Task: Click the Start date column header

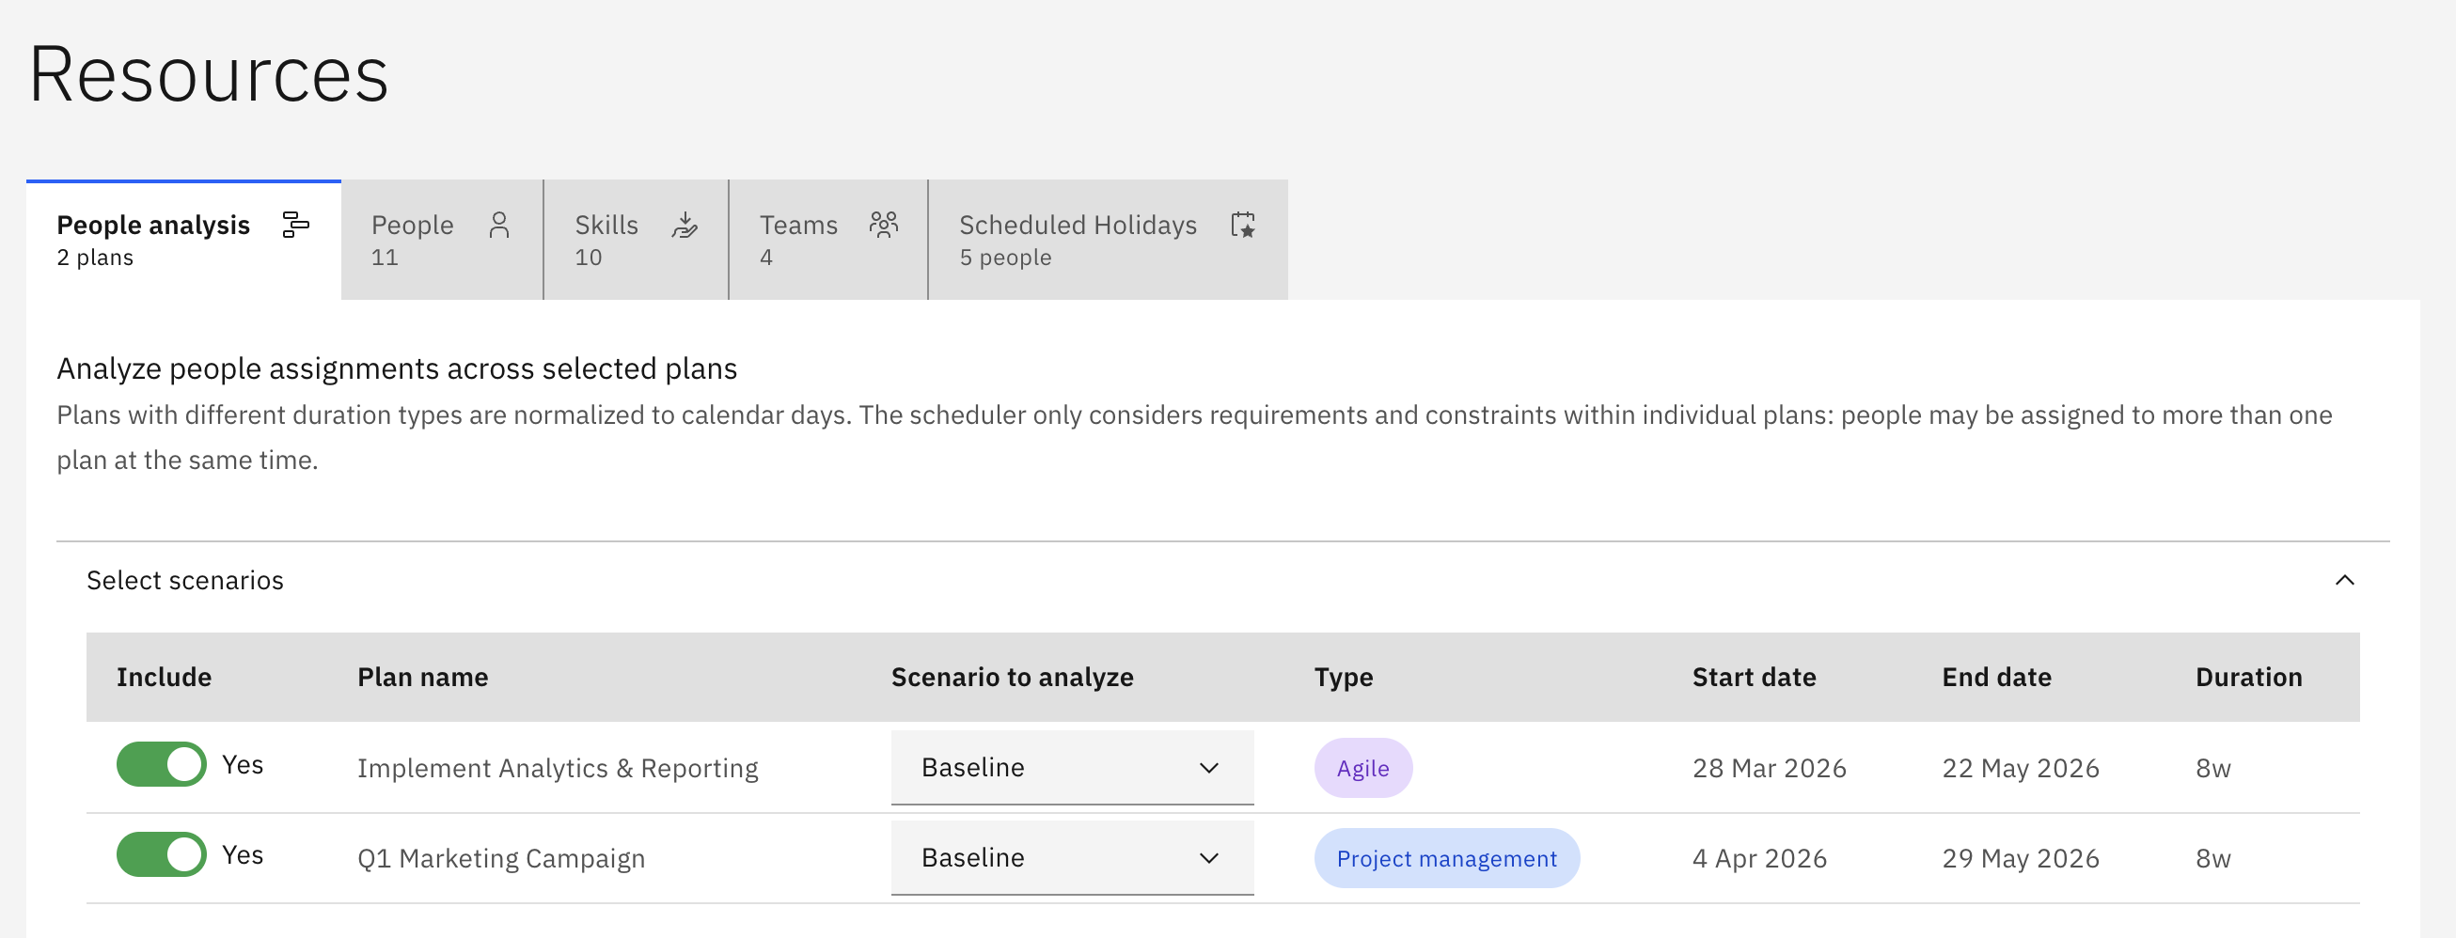Action: pyautogui.click(x=1755, y=678)
